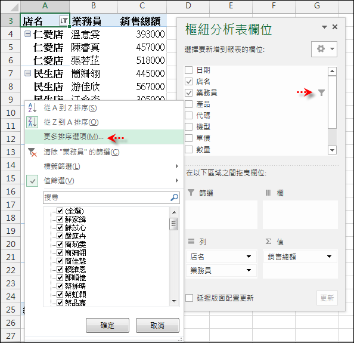Uncheck 蘇家緯 in filter list
Image resolution: width=354 pixels, height=343 pixels.
pos(60,219)
